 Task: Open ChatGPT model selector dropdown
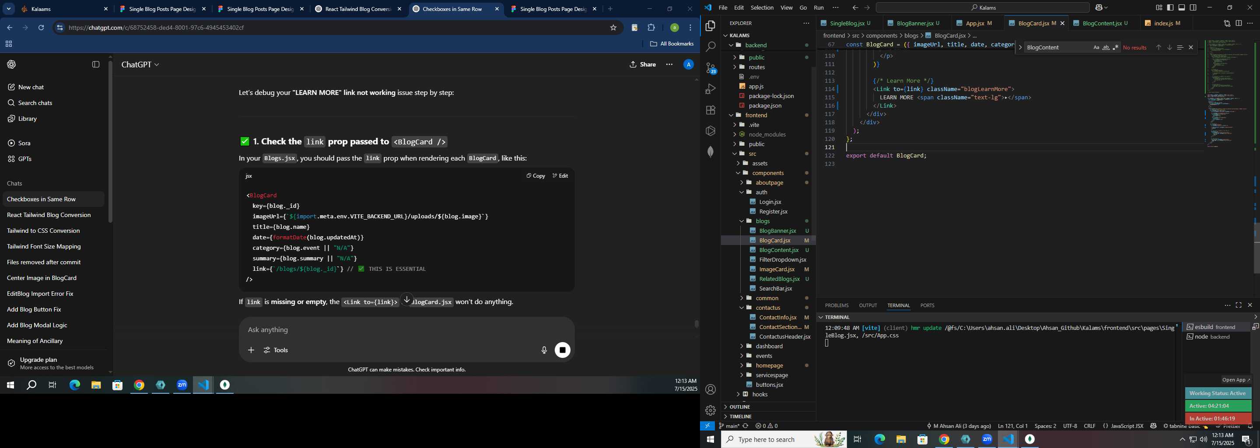coord(140,65)
